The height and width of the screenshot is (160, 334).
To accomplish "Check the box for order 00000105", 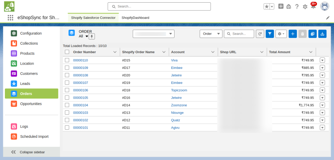I will [67, 98].
